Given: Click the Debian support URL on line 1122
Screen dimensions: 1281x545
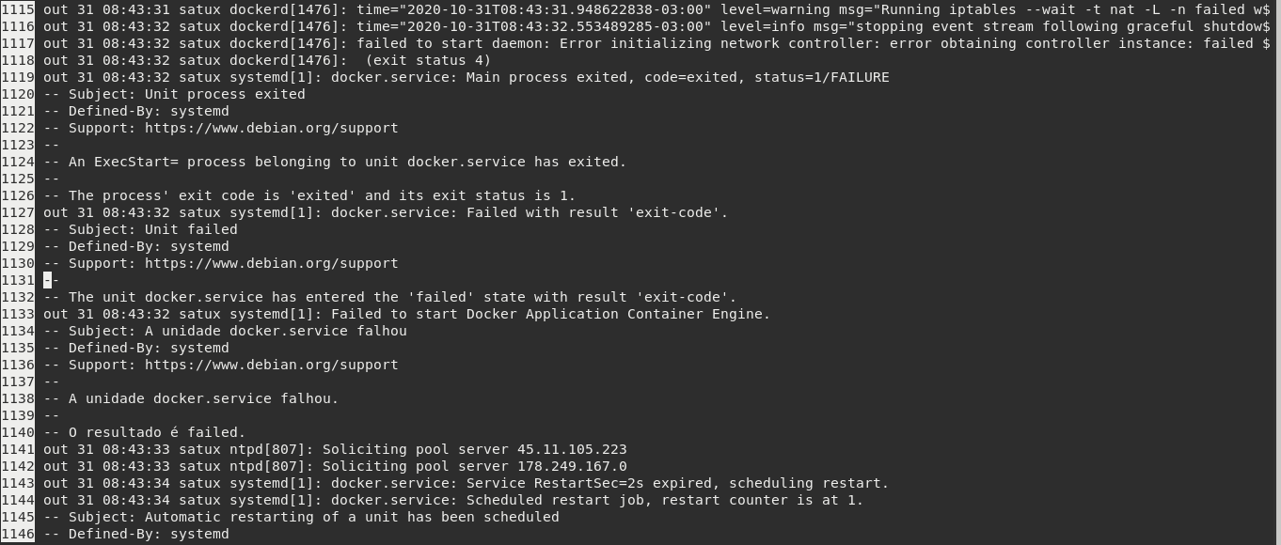Looking at the screenshot, I should [272, 128].
